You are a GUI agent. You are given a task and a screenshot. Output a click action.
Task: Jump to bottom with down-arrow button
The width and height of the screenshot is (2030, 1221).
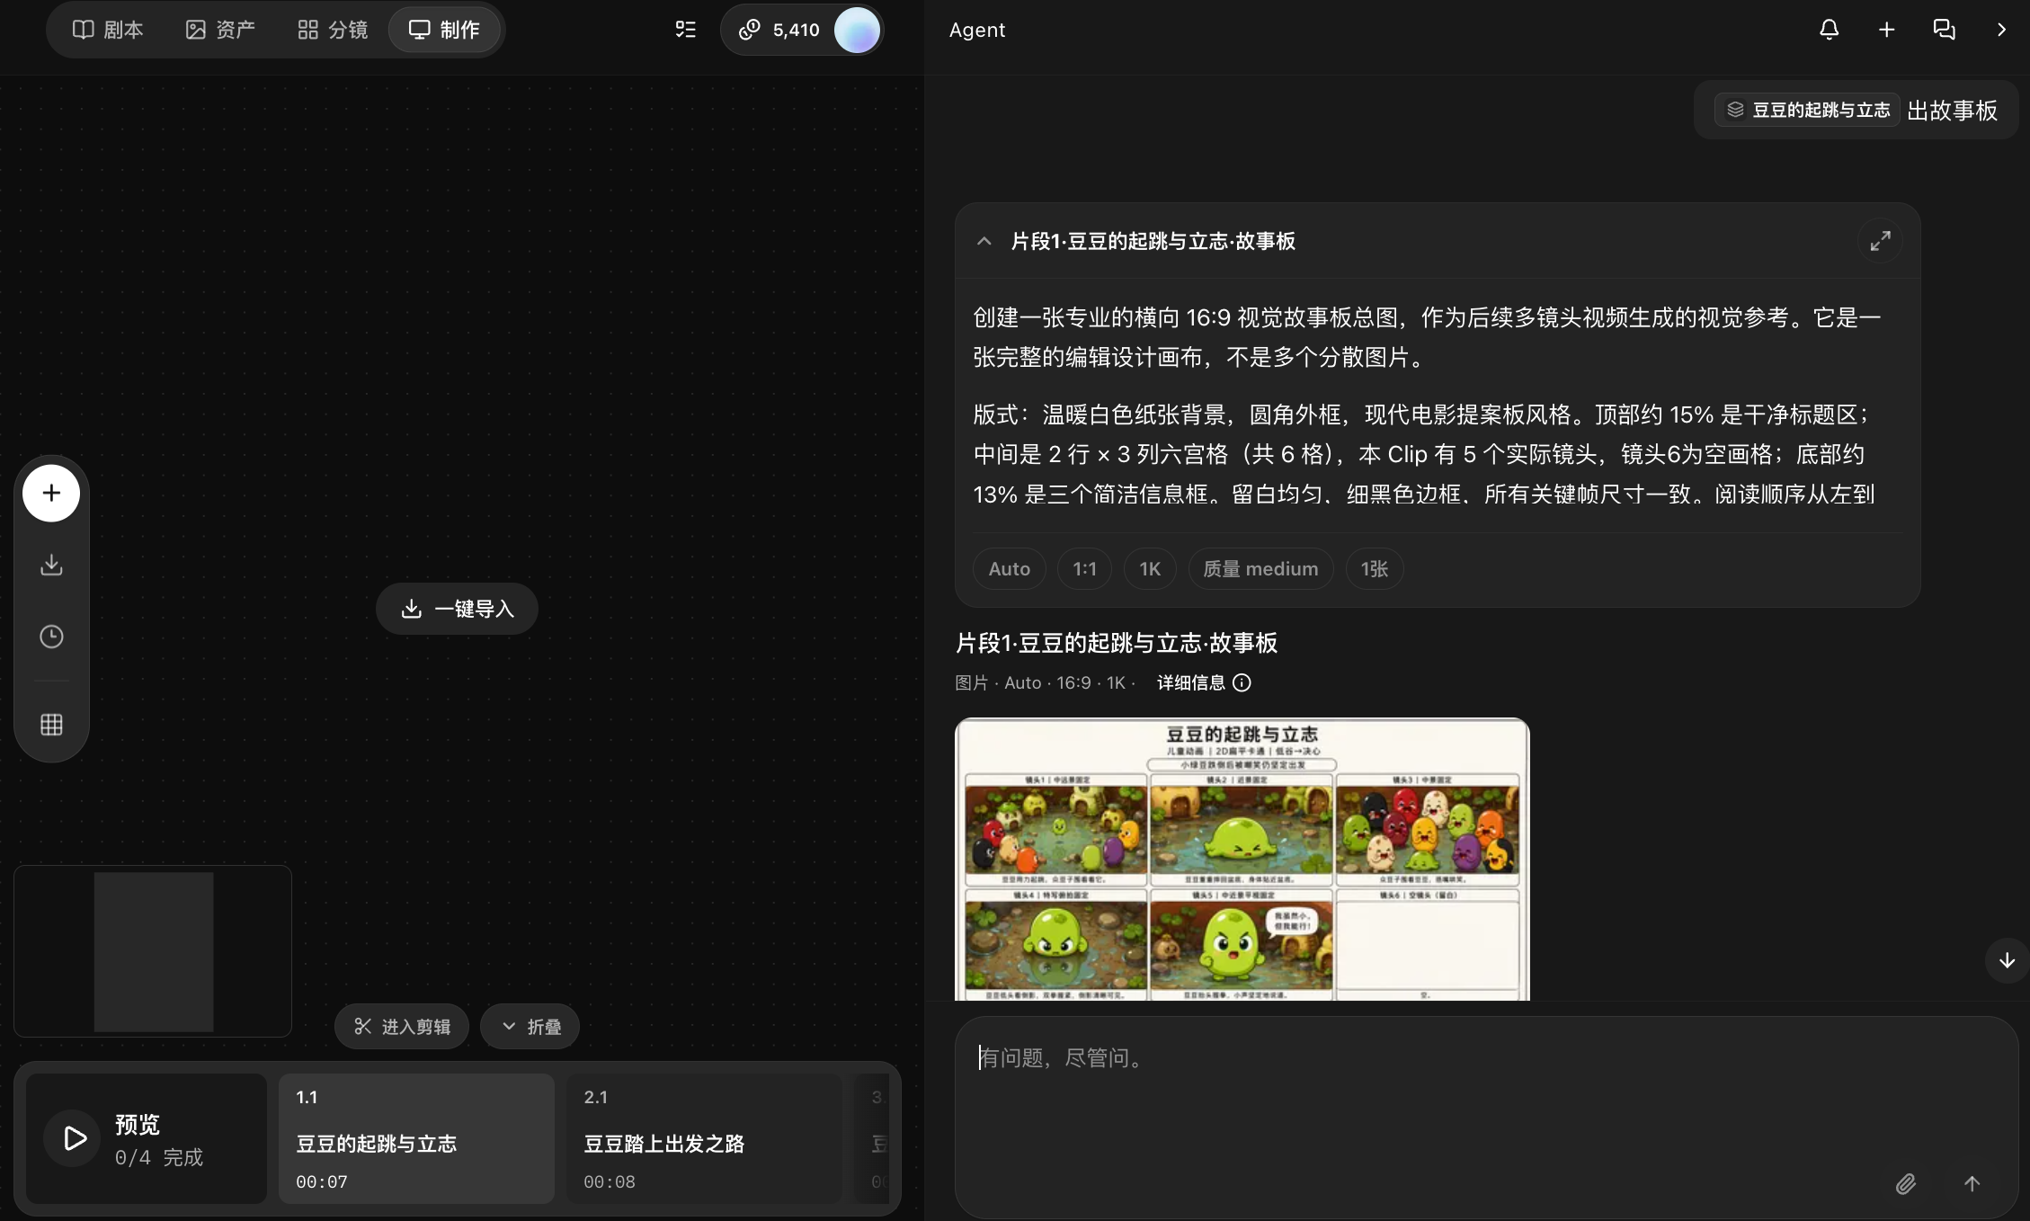[2006, 960]
